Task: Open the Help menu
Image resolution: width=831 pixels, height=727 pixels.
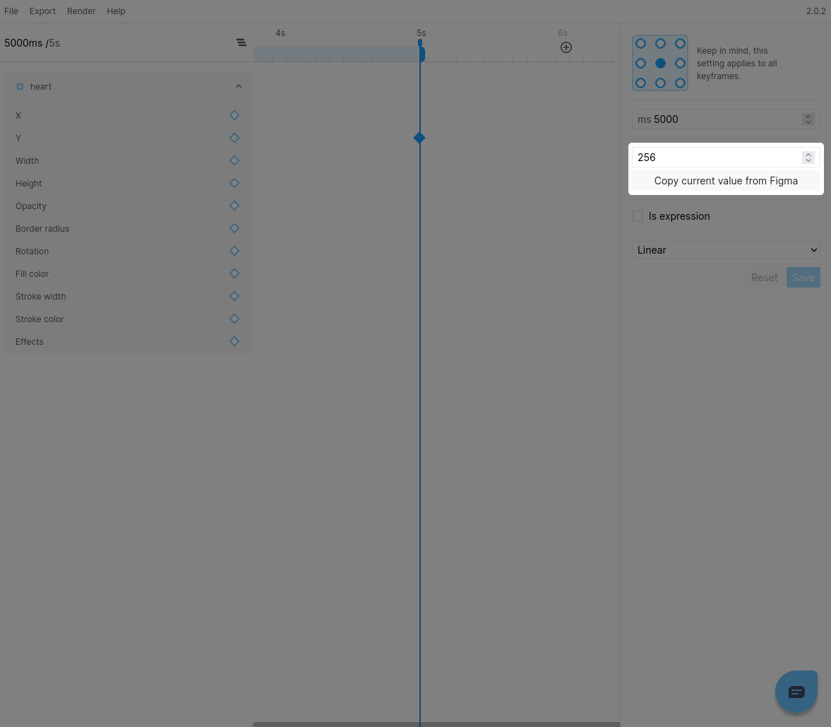Action: (x=116, y=11)
